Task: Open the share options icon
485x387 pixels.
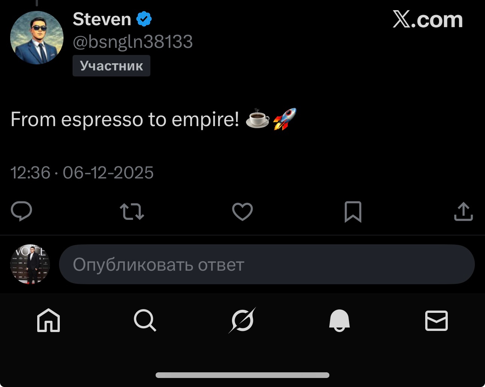Action: coord(463,212)
